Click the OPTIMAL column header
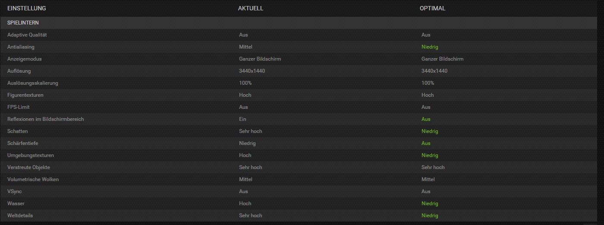 433,9
